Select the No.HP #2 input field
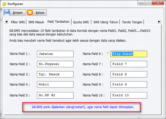This screenshot has height=119, width=166. [x=55, y=95]
